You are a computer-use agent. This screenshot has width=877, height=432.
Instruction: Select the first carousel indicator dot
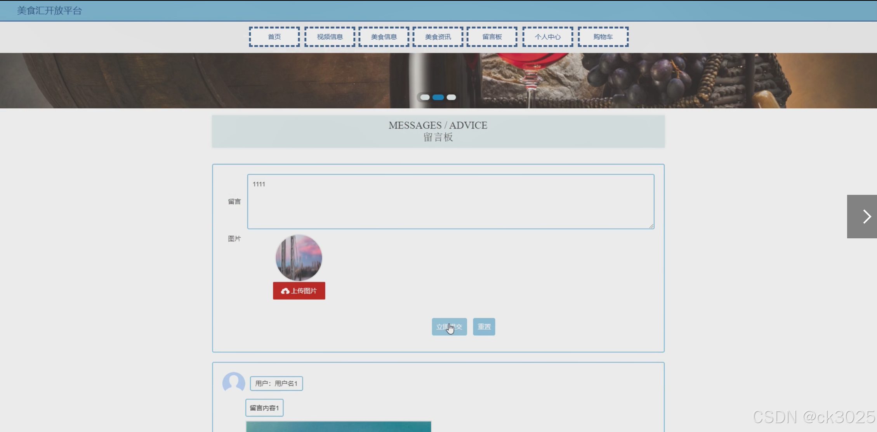425,97
